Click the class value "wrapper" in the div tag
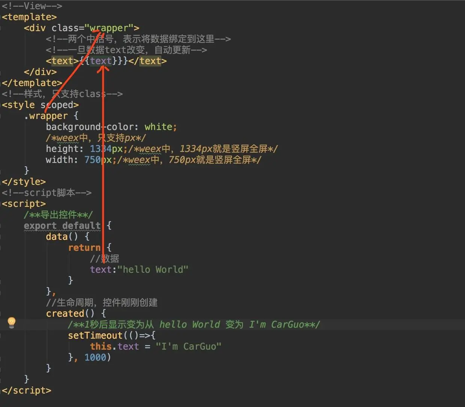 (109, 28)
